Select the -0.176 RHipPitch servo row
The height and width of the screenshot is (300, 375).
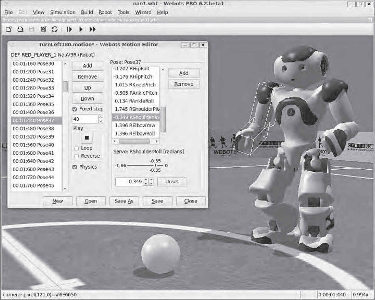click(x=136, y=77)
